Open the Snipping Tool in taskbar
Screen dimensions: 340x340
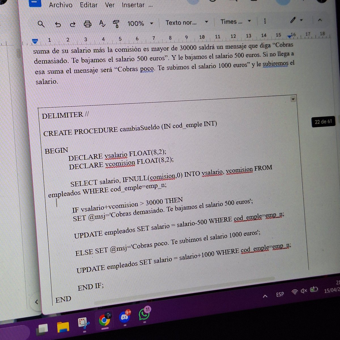point(84,324)
